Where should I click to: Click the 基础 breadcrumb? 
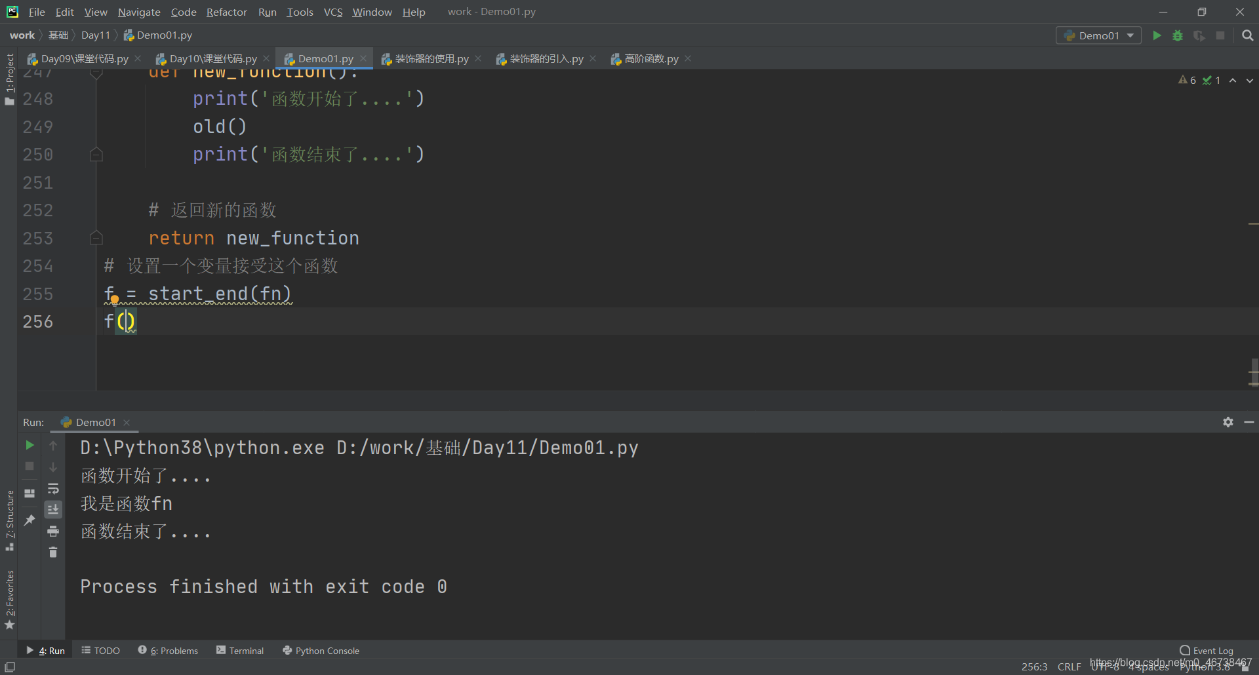tap(58, 35)
